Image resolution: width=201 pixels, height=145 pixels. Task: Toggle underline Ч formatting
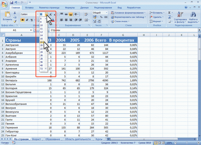pyautogui.click(x=31, y=20)
